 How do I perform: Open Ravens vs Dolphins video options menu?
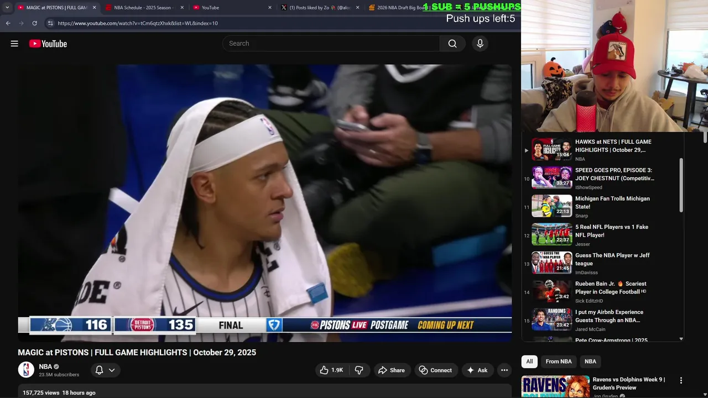pyautogui.click(x=681, y=380)
